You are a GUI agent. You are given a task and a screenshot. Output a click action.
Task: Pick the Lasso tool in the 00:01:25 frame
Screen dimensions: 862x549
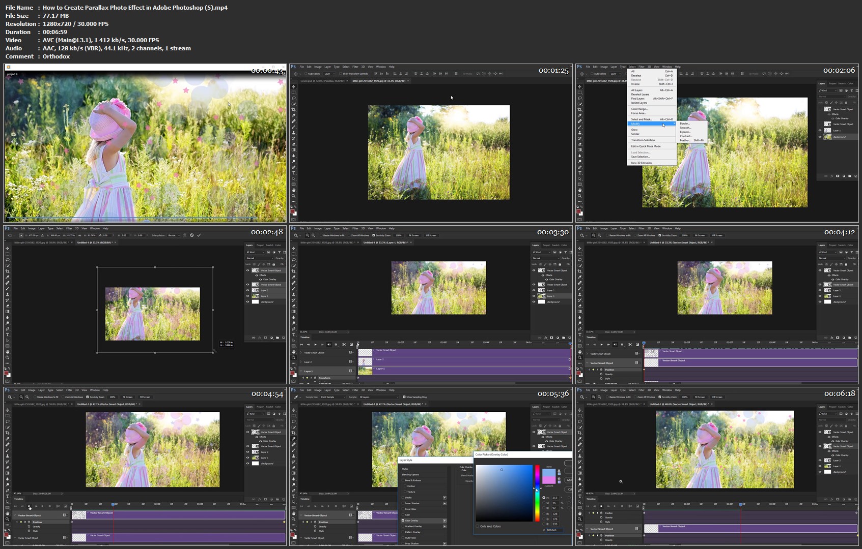[294, 98]
